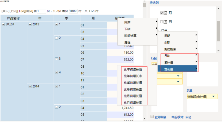Viewport: 222px width, 122px height.
Task: Collapse the DCJSJ product row
Action: point(3,24)
